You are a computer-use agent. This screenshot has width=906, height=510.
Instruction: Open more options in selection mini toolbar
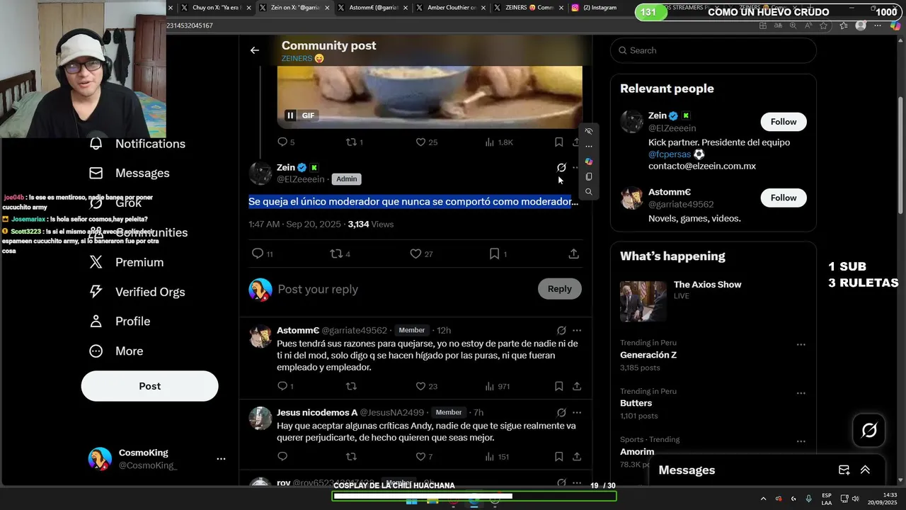pos(588,147)
